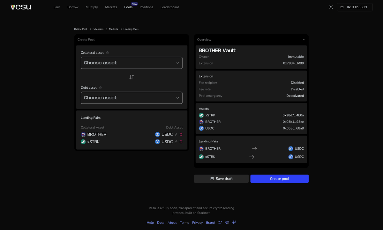Navigate to Markets breadcrumb step
The image size is (383, 230).
click(x=113, y=29)
